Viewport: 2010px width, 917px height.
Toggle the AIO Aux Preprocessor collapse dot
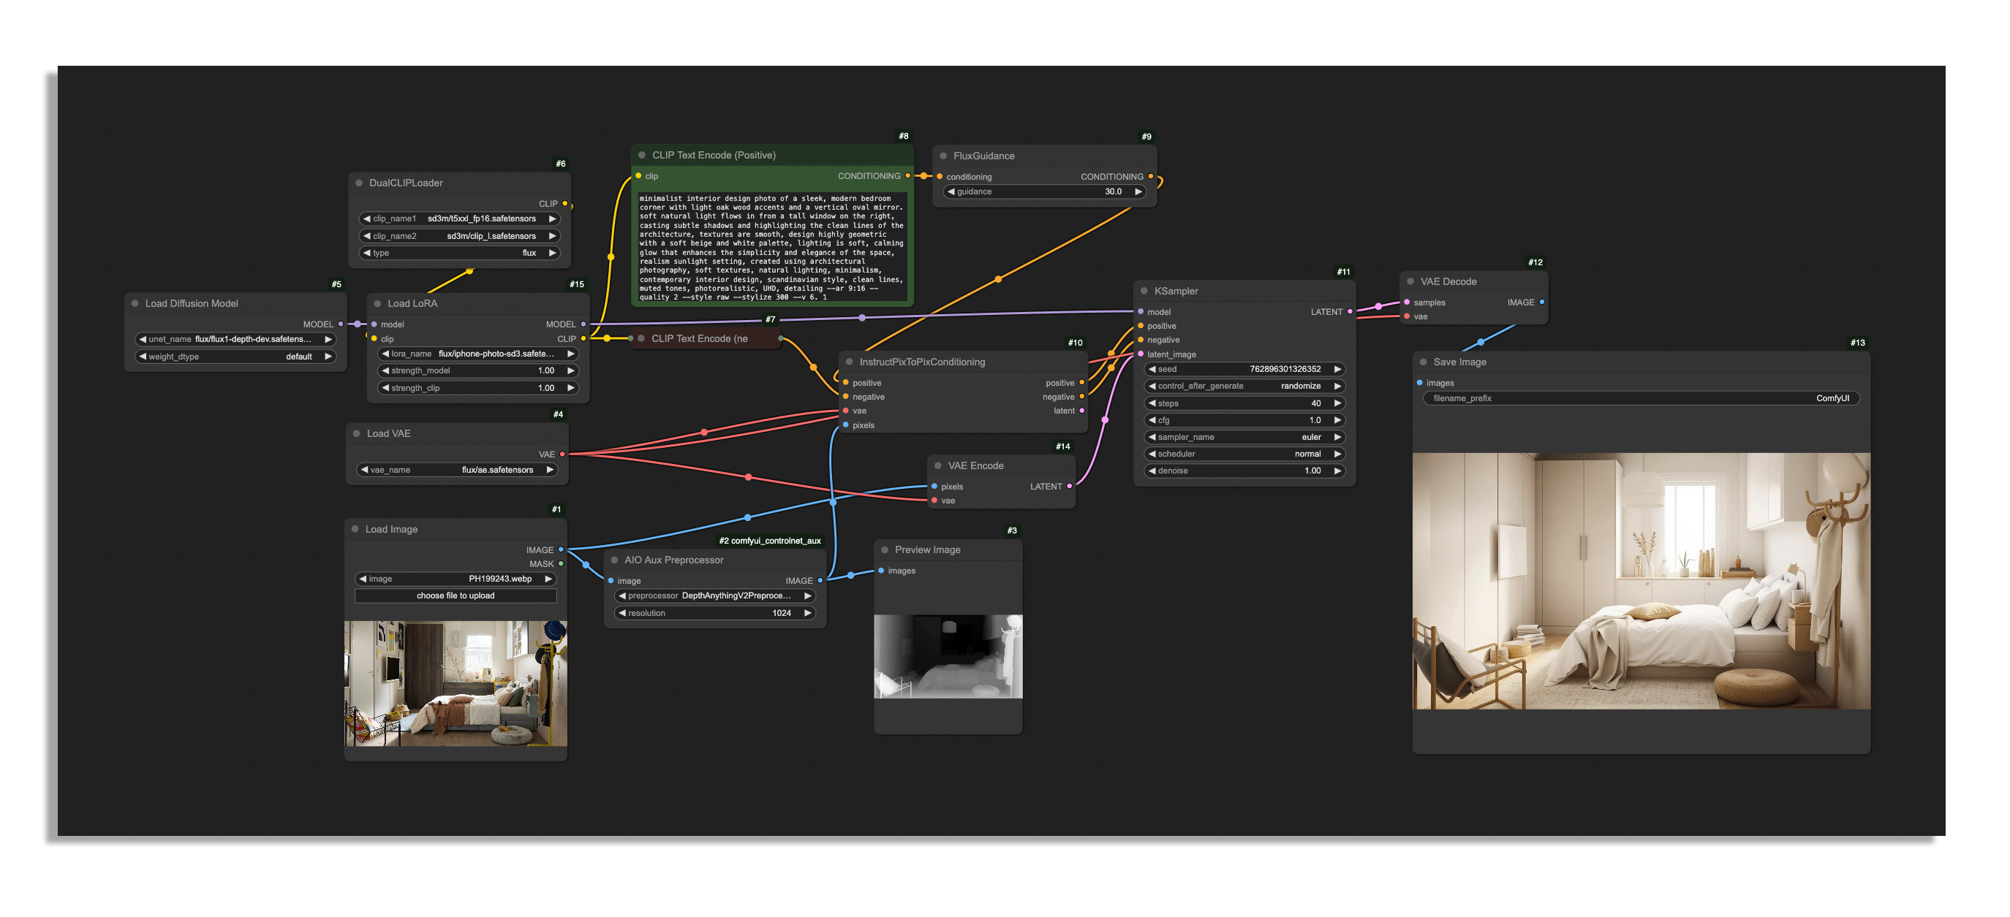coord(615,560)
